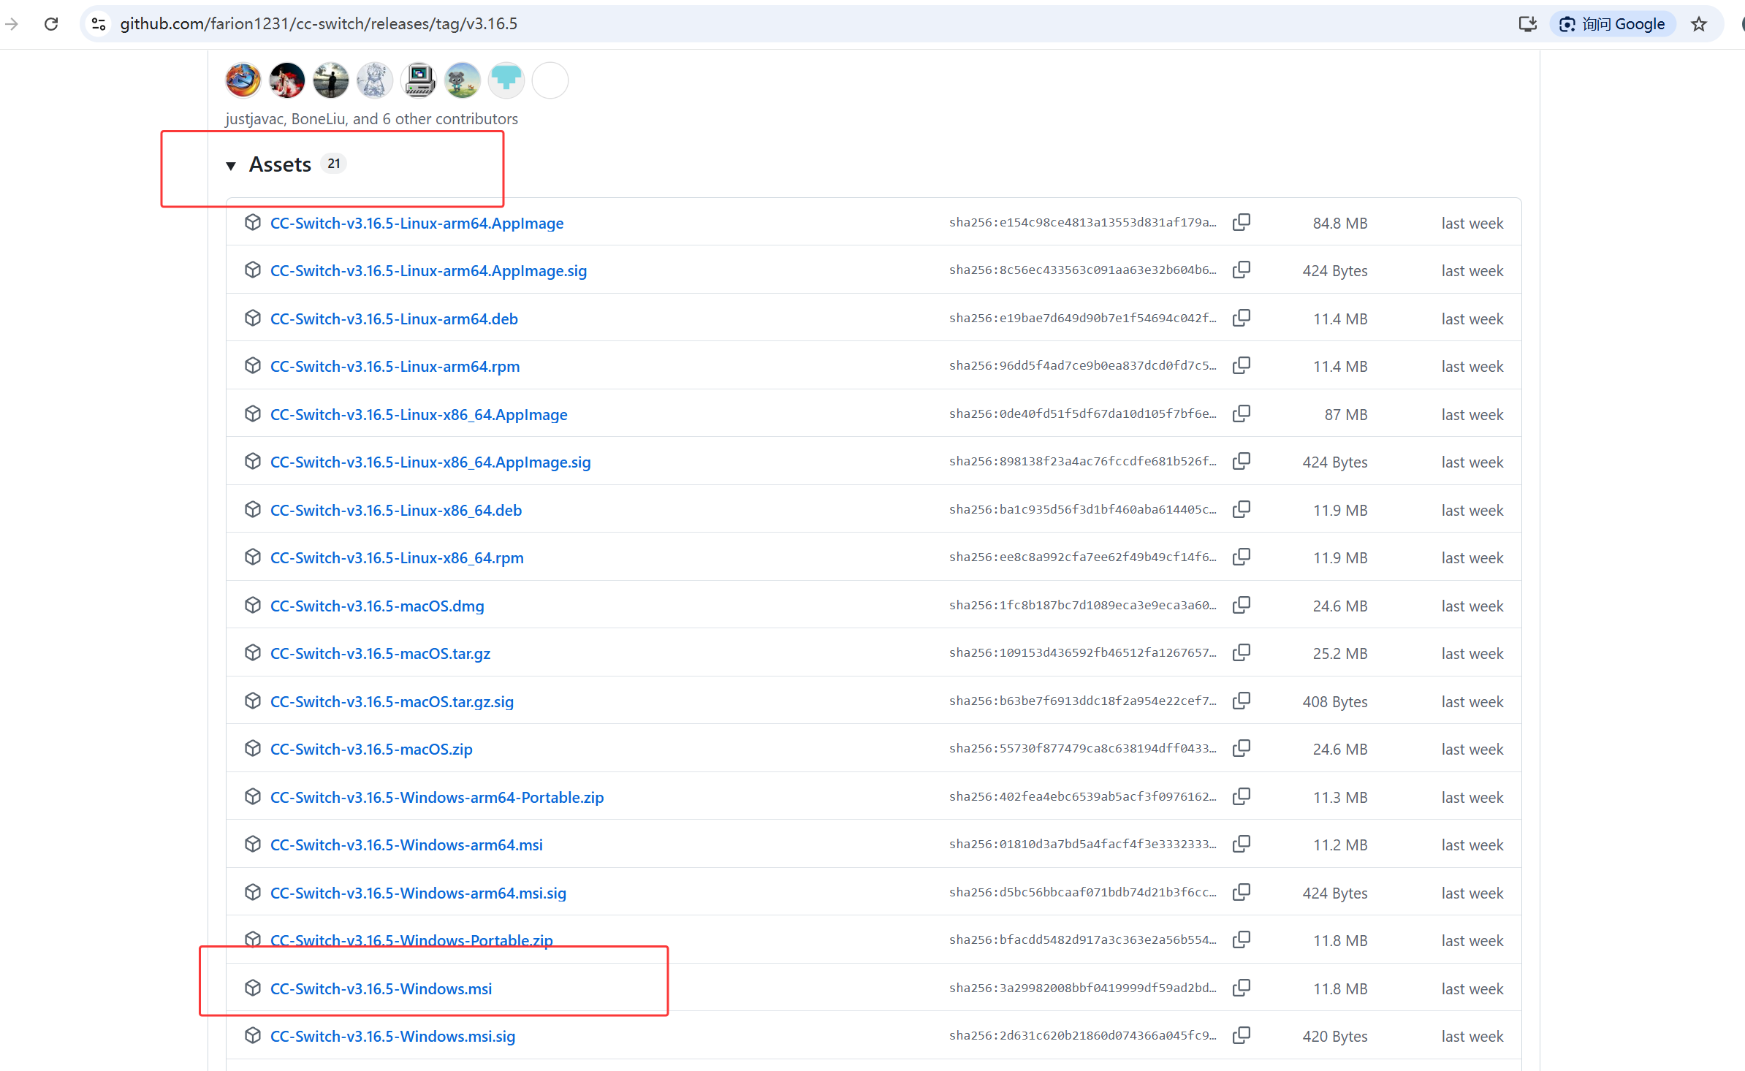The height and width of the screenshot is (1071, 1745).
Task: Select the 420 Bytes file size
Action: pos(1335,1037)
